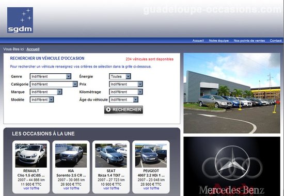Viewport: 284px width, 196px height.
Task: Click the Mercedes-Benz banner image
Action: pyautogui.click(x=232, y=166)
